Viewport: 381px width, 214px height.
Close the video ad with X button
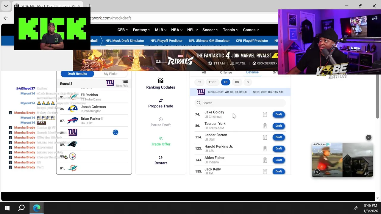[369, 137]
